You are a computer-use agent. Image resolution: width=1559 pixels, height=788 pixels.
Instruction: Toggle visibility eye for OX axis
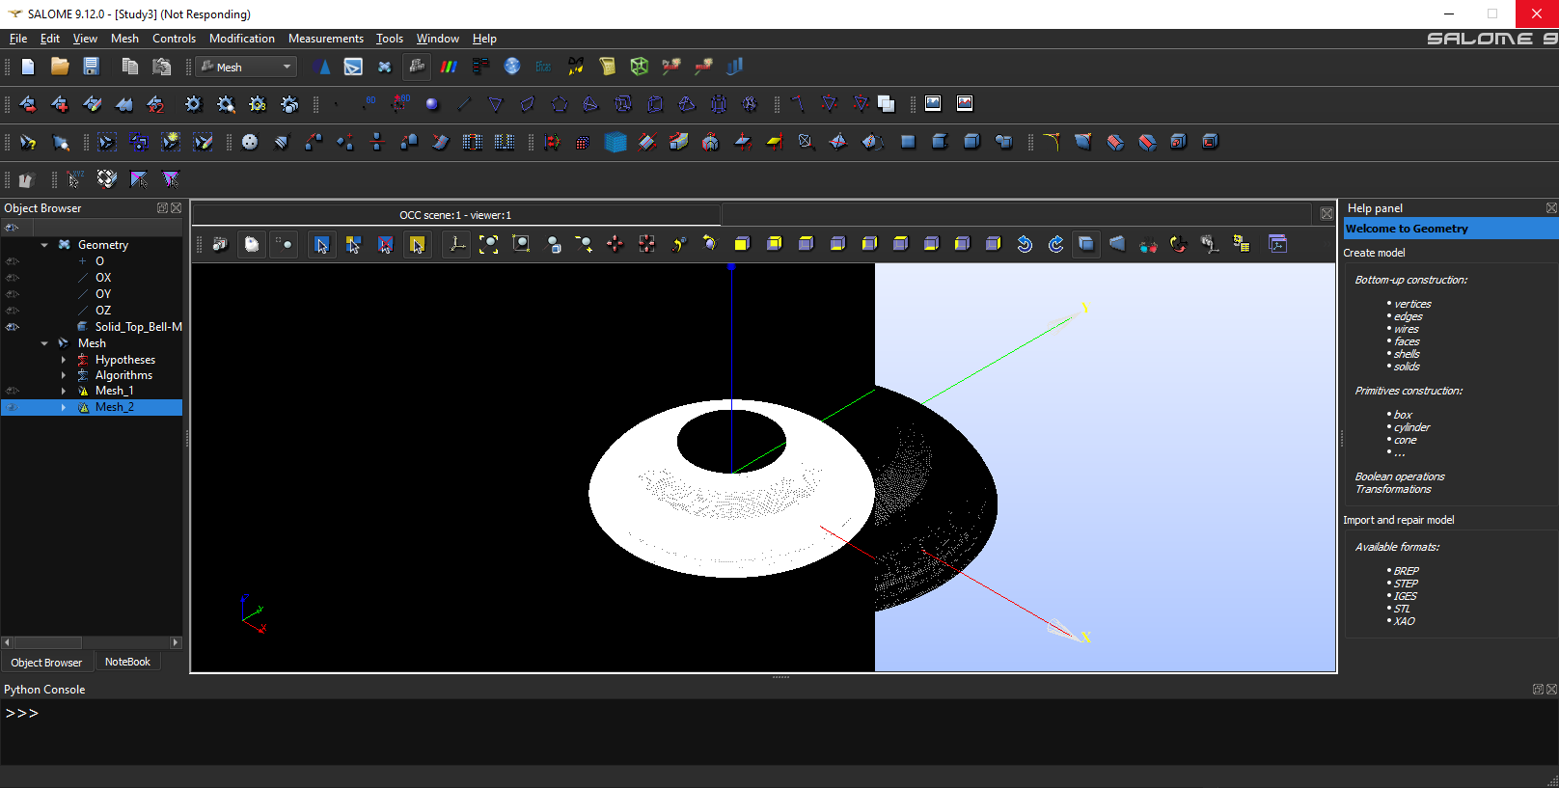coord(13,278)
